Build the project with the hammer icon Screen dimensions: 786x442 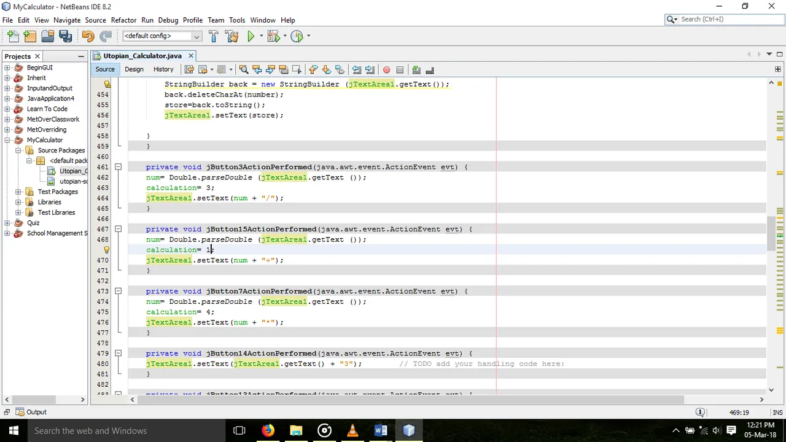tap(214, 36)
